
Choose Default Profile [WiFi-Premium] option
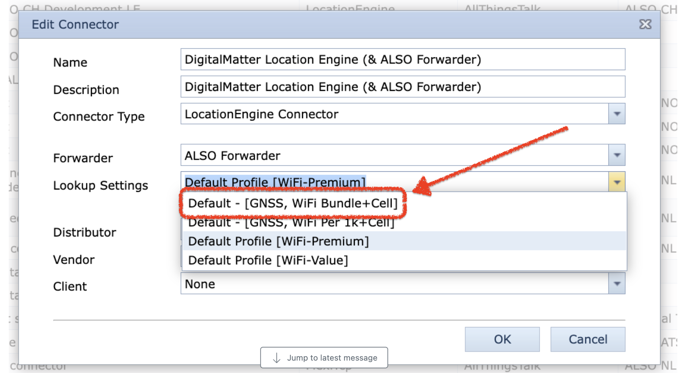[x=279, y=241]
